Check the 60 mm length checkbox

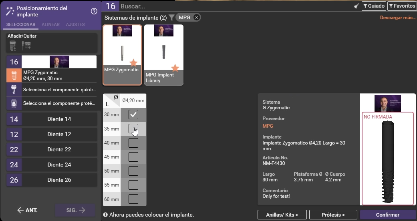(x=133, y=199)
